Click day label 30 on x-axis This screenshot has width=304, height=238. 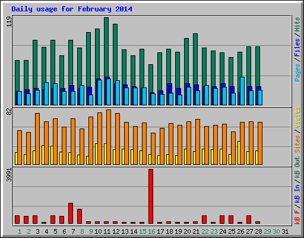coord(276,231)
